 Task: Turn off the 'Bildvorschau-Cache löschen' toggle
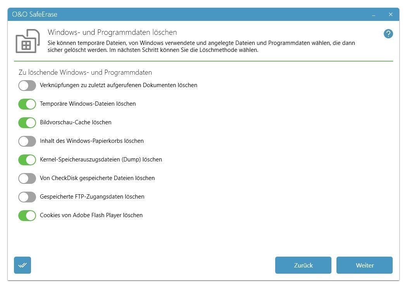27,122
